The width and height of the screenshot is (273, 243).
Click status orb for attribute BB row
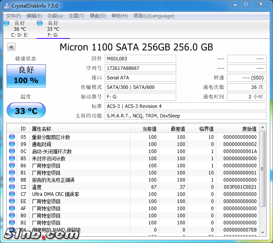click(12, 180)
